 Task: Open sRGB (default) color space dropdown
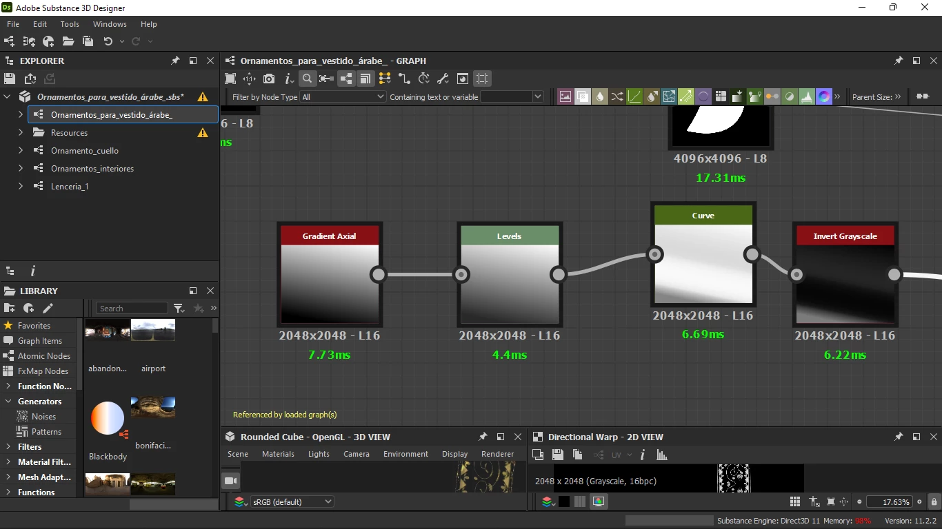click(292, 501)
